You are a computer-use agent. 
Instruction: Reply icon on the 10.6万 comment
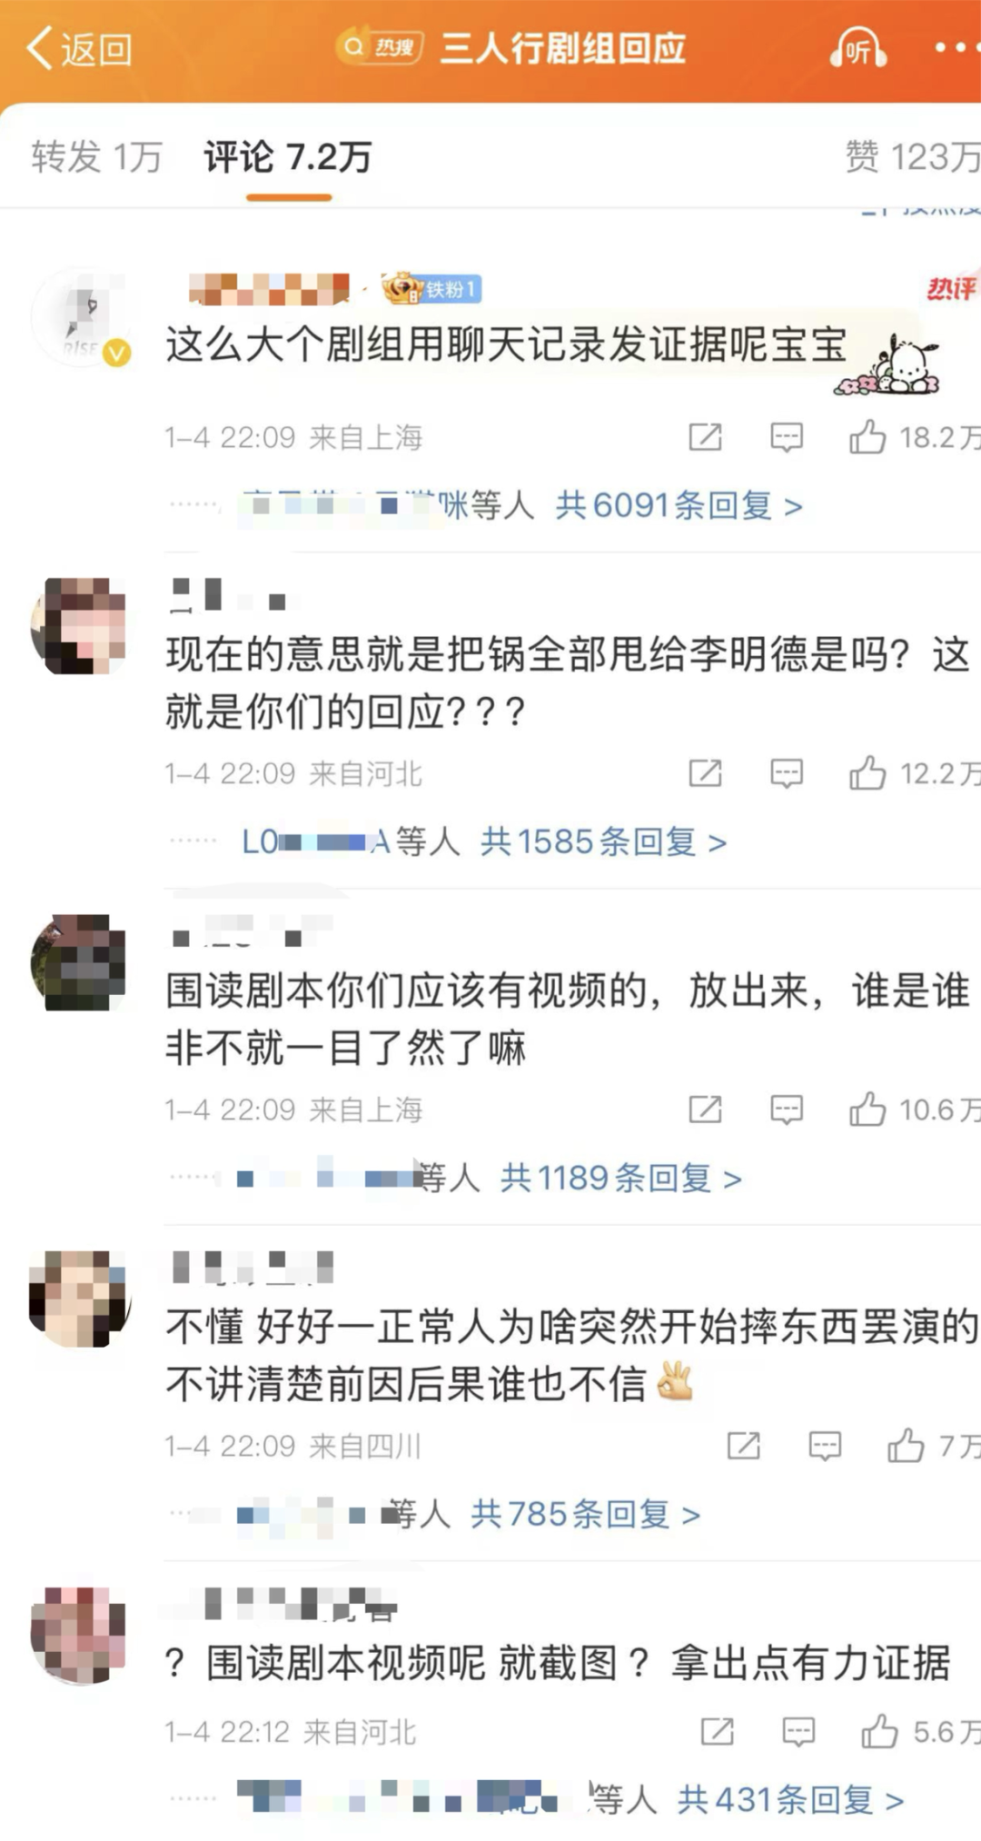coord(787,1110)
